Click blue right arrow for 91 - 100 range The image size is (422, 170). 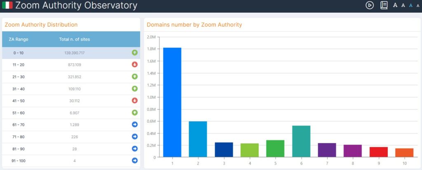tap(134, 160)
